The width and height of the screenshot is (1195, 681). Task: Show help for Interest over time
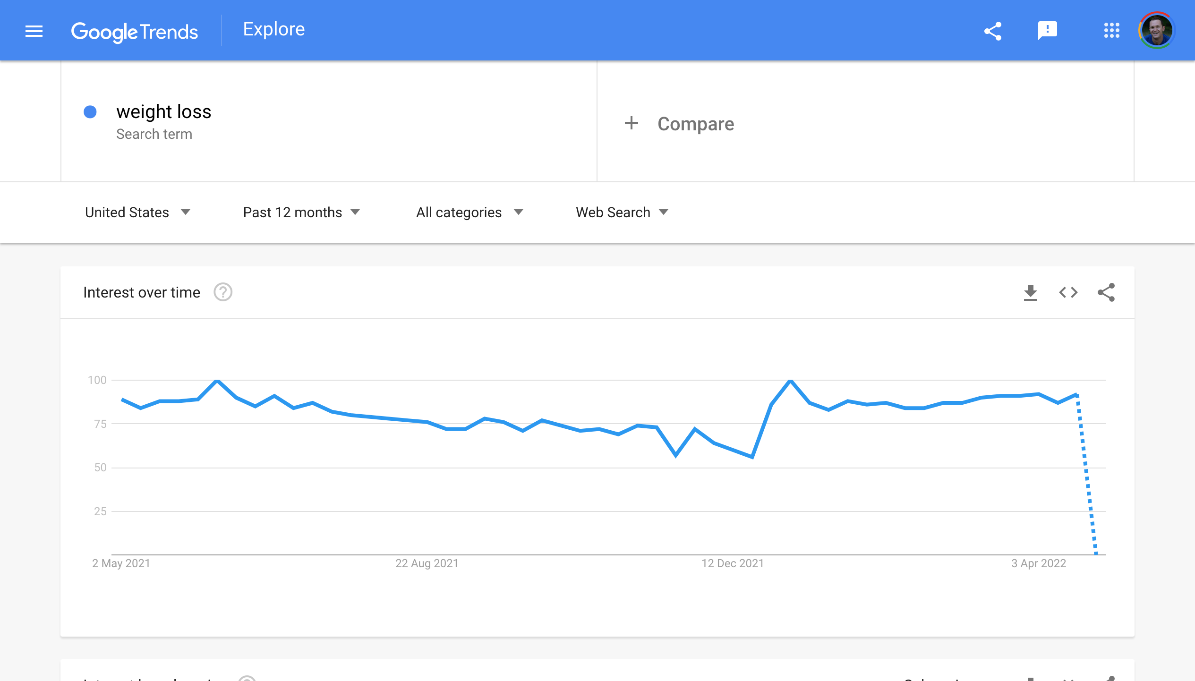223,292
